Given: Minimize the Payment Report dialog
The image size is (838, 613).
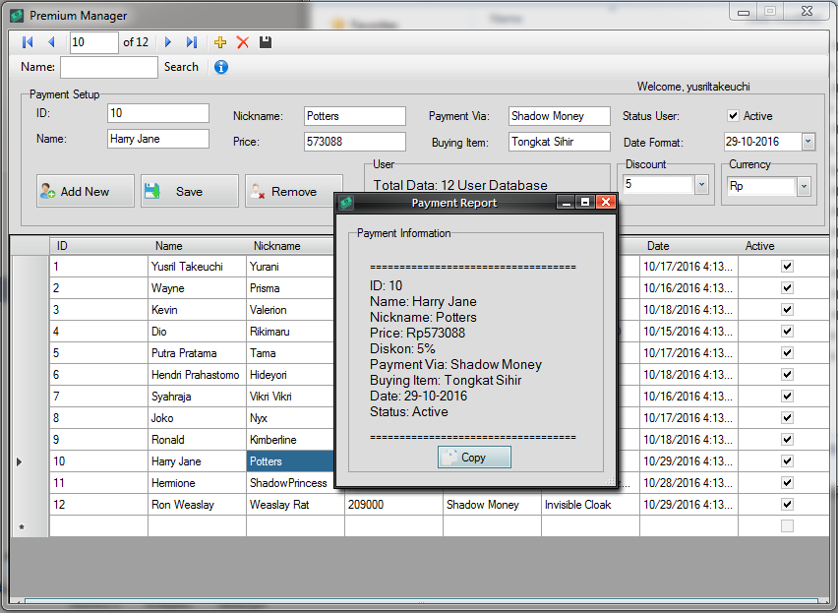Looking at the screenshot, I should [566, 202].
